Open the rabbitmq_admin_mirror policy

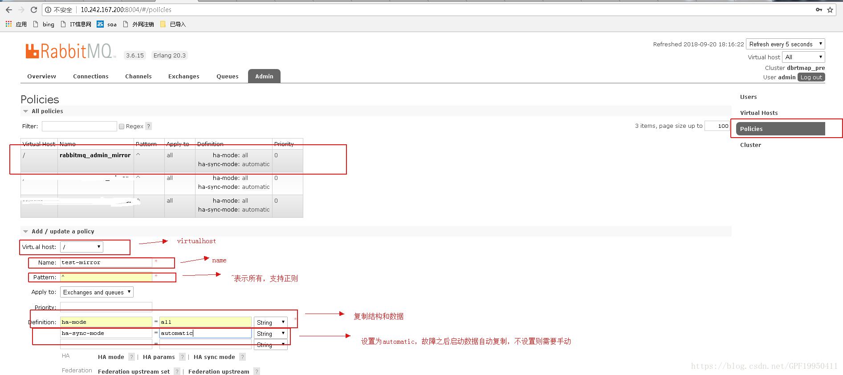point(95,155)
